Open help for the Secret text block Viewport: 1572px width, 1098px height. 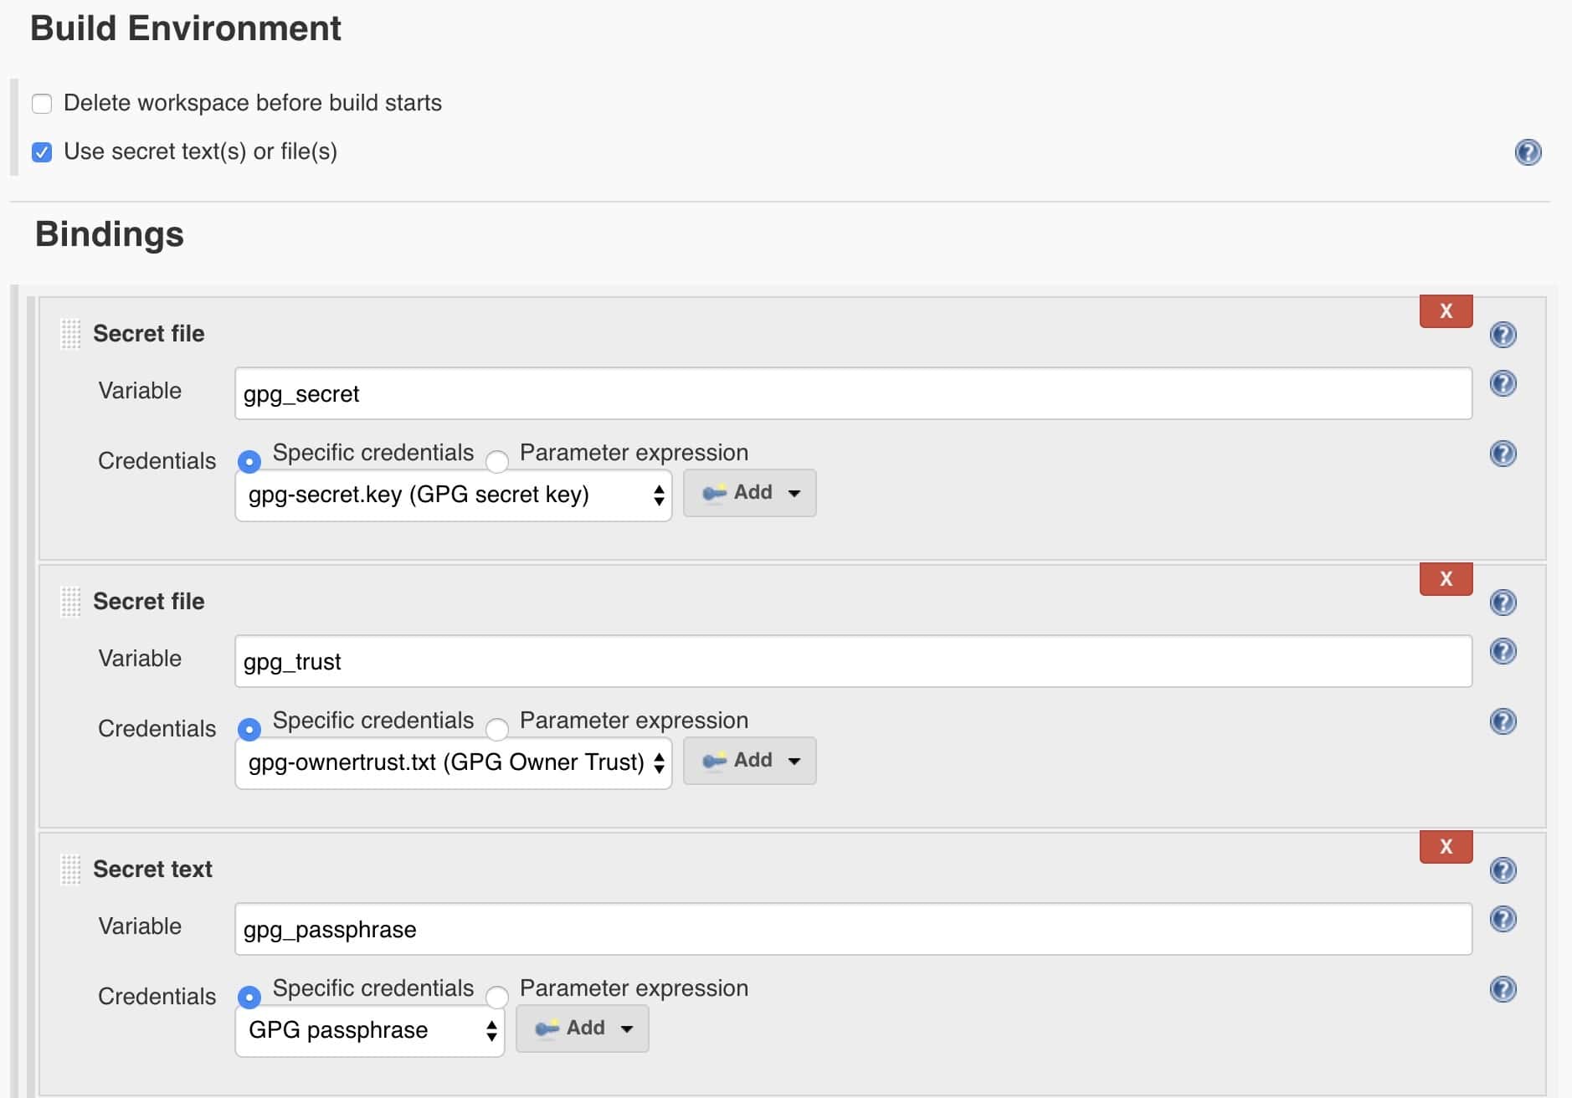coord(1503,870)
